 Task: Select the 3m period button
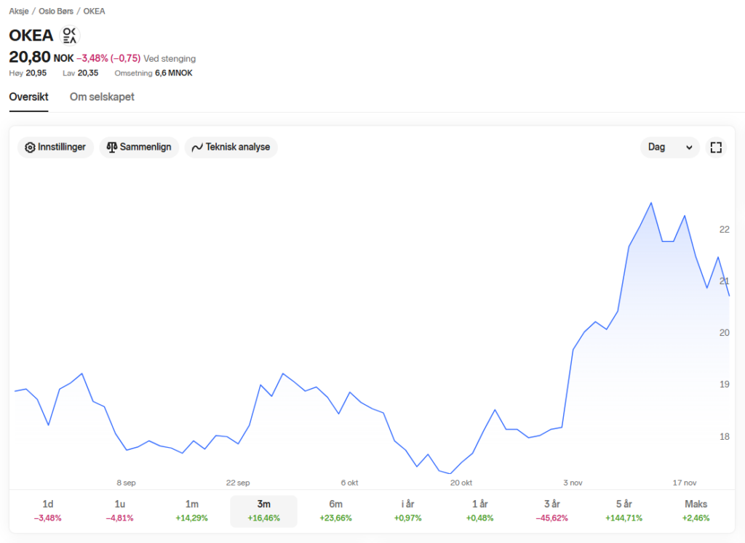pos(263,510)
